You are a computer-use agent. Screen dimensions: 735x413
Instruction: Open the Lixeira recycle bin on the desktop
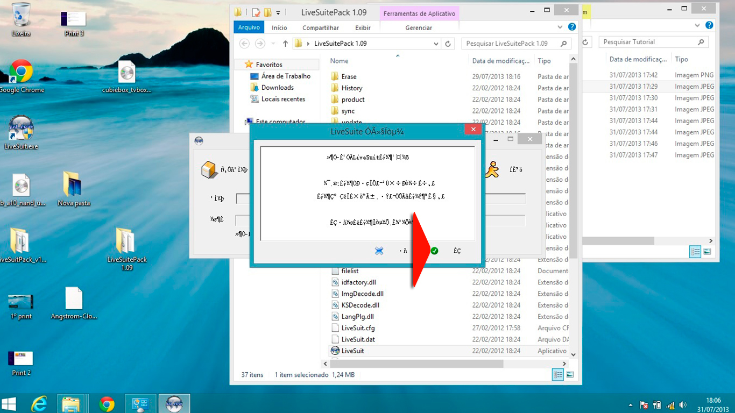pos(21,20)
